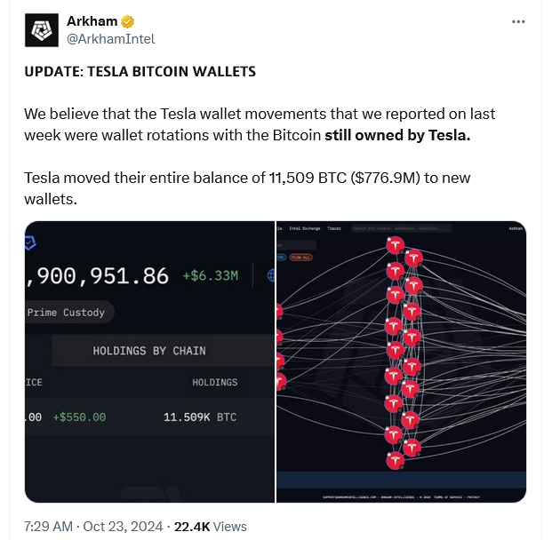Click the search bar in Arkham graph view
This screenshot has width=552, height=540.
click(400, 228)
